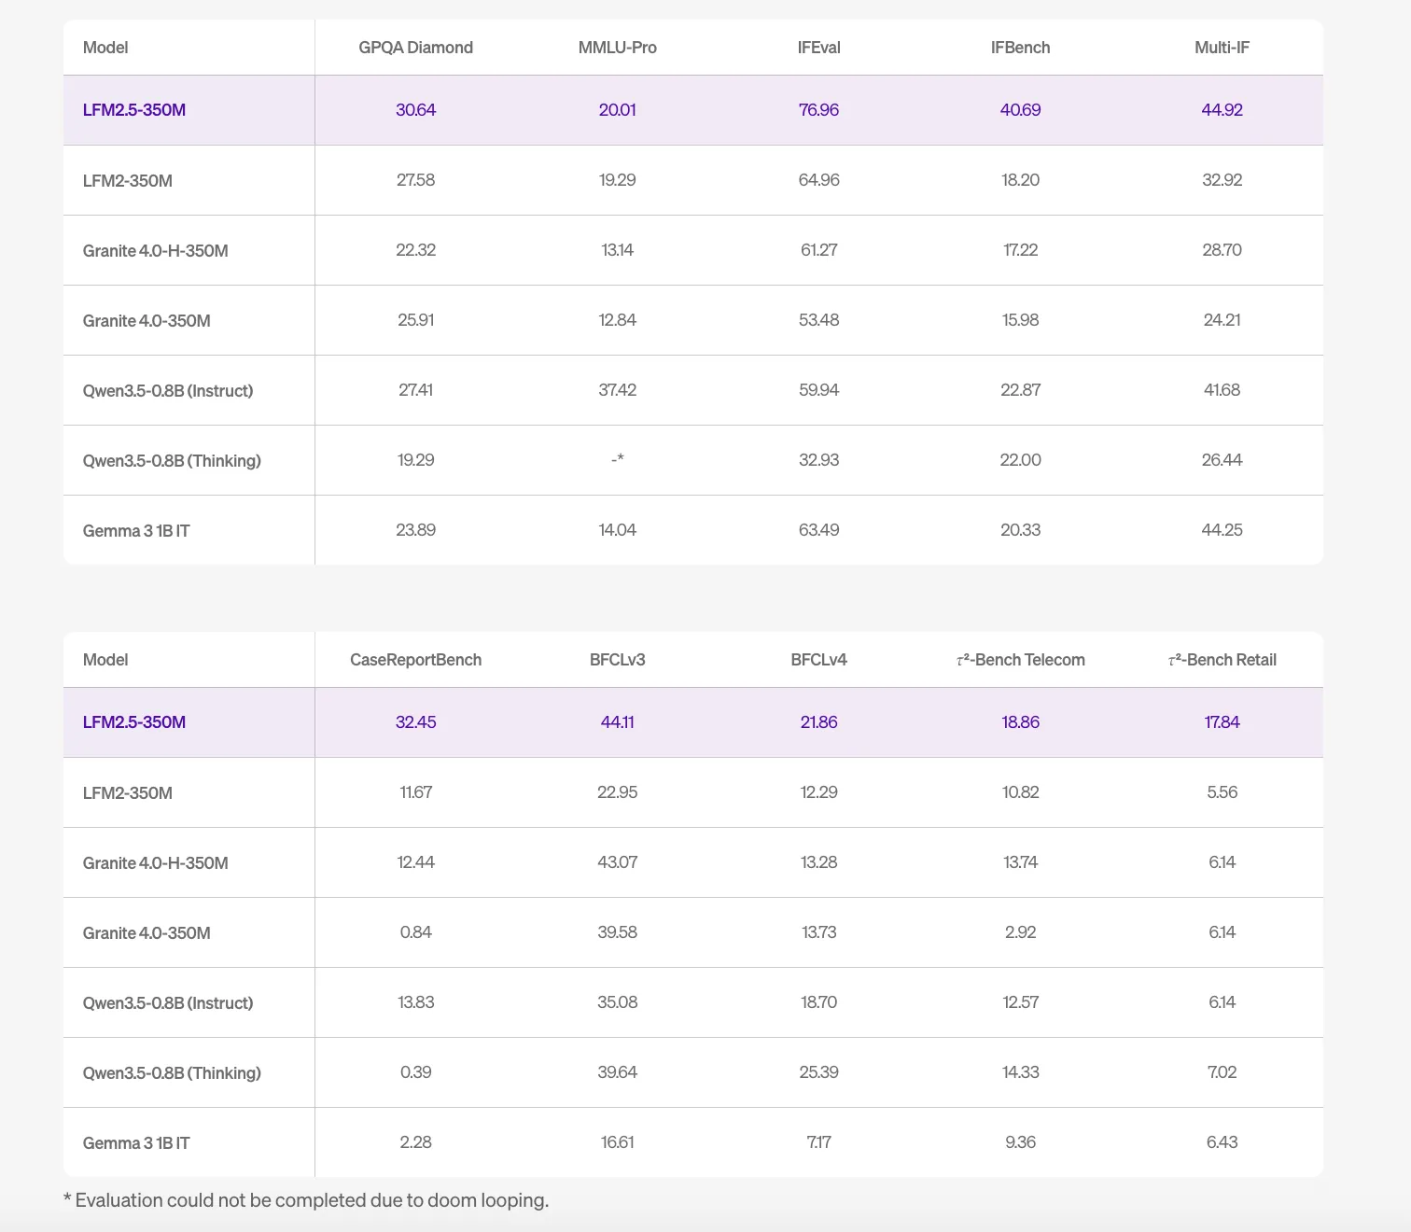Click the IFBench column header
Viewport: 1411px width, 1232px height.
(1020, 48)
